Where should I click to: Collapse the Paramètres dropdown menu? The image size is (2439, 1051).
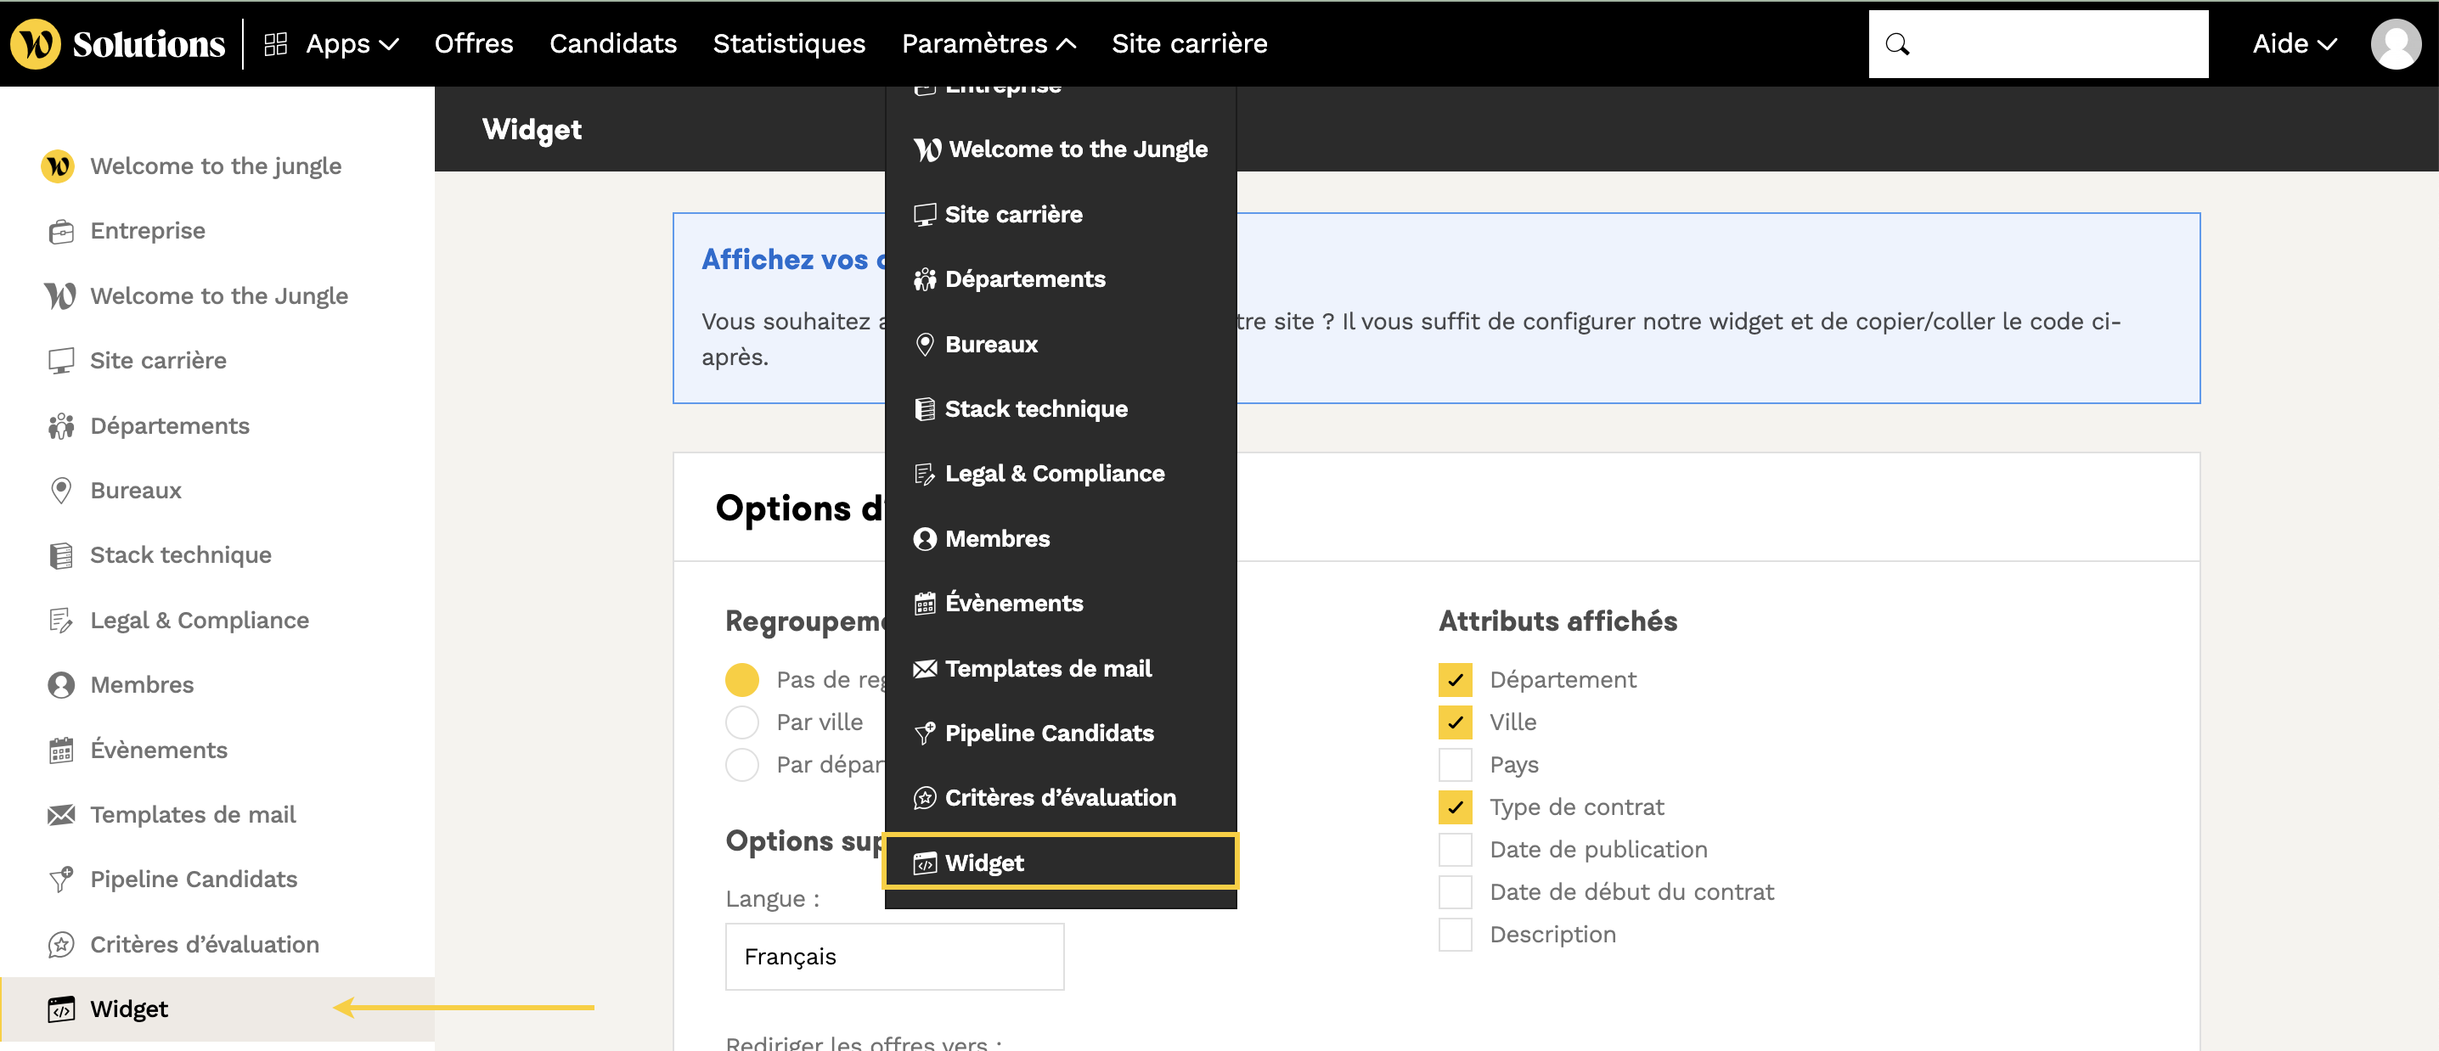988,43
